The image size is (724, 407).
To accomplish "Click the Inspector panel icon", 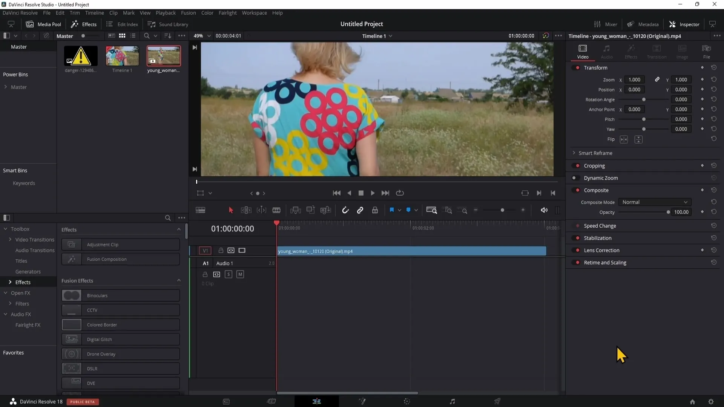I will (x=672, y=24).
